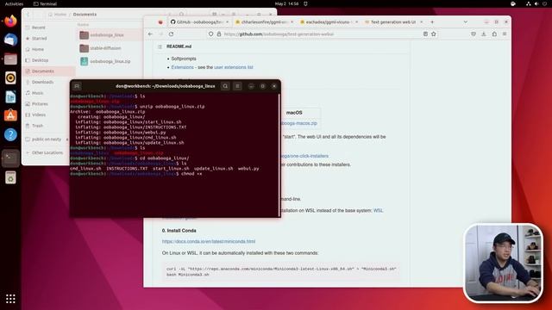Open the Files app in the dock
This screenshot has height=310, width=552.
[10, 59]
